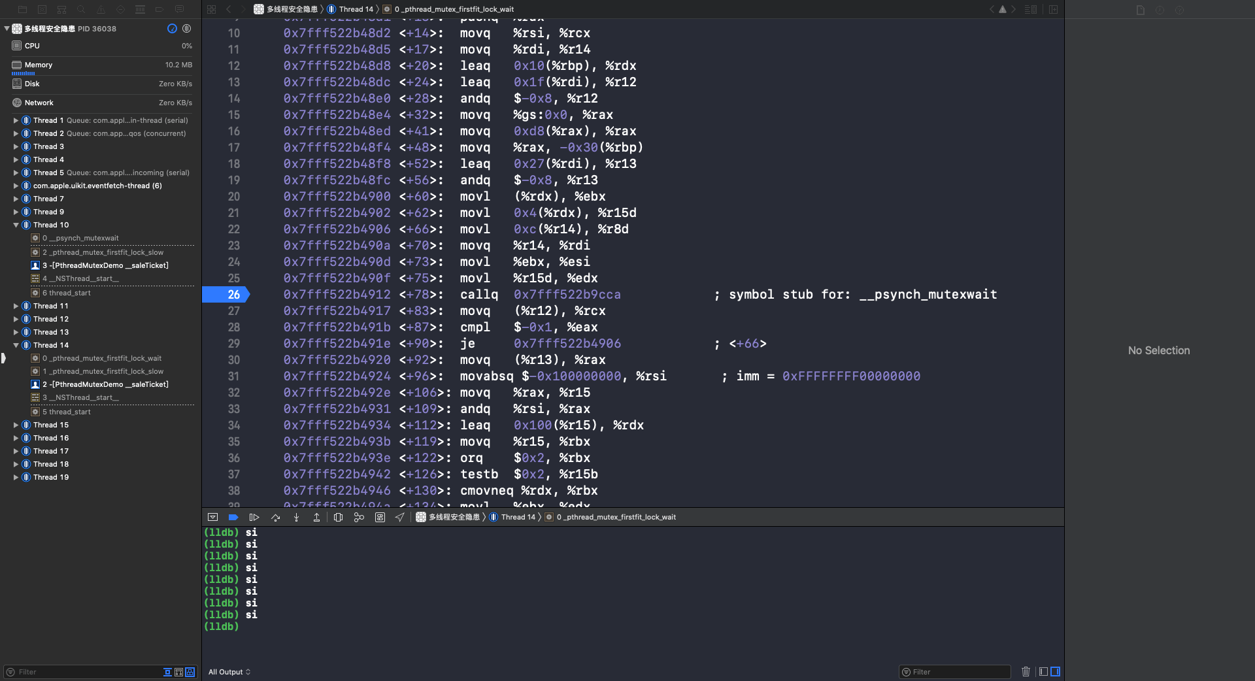Open the Report navigator
Viewport: 1255px width, 681px height.
(179, 10)
